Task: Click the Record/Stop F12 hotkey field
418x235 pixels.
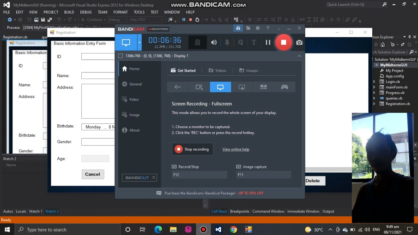Action: point(199,175)
